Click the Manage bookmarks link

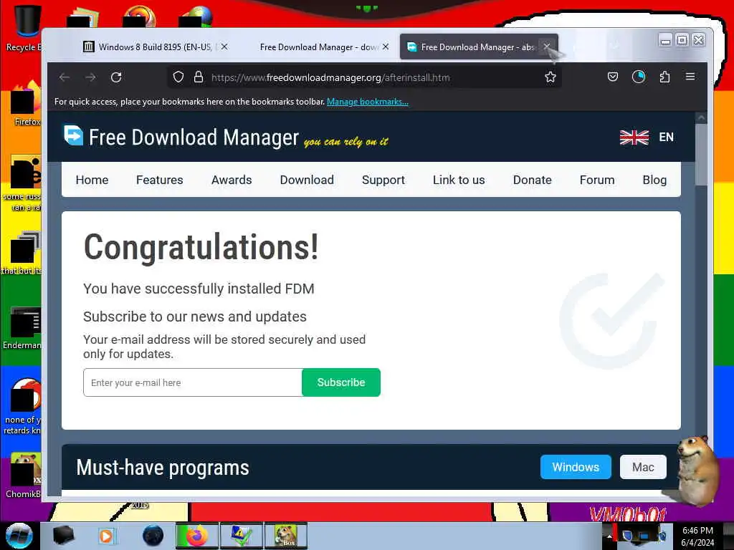pos(368,102)
